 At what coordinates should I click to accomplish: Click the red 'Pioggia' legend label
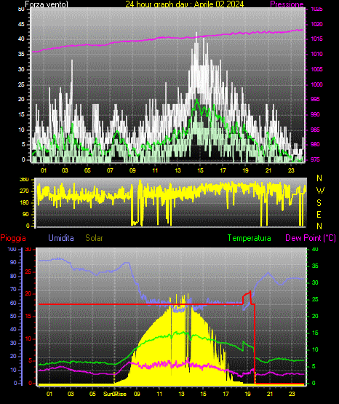pos(13,238)
